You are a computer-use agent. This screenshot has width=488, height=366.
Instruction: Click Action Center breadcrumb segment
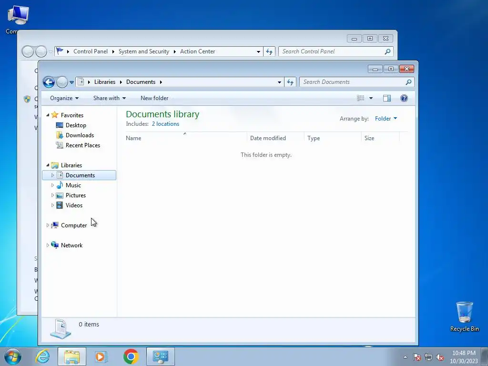(x=197, y=51)
